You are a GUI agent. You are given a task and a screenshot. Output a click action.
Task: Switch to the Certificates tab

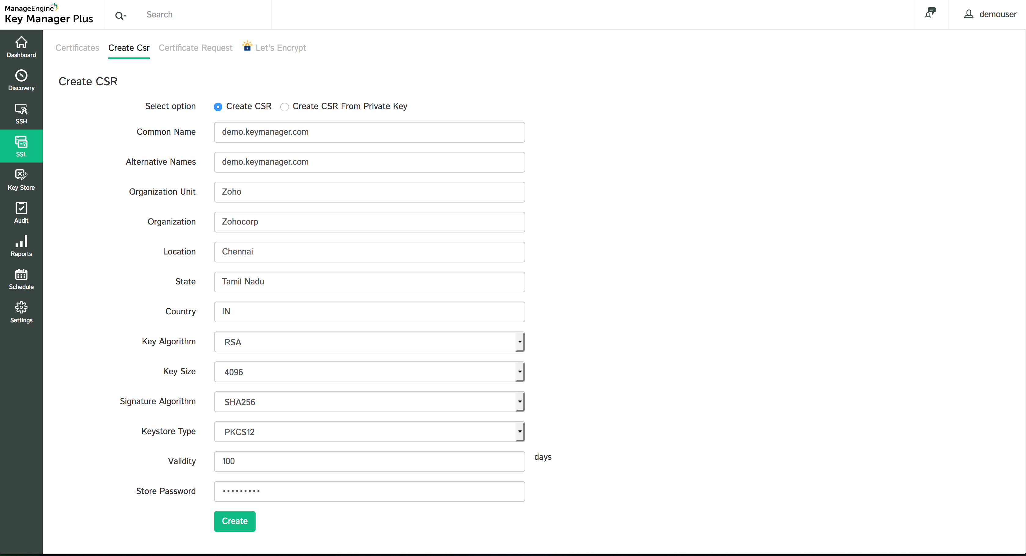pos(77,48)
